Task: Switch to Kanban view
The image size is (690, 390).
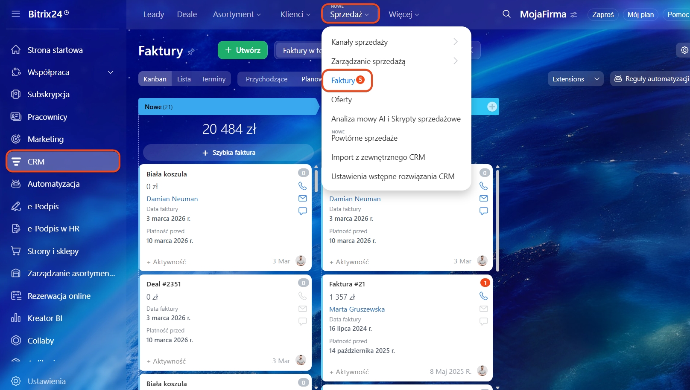Action: click(155, 79)
